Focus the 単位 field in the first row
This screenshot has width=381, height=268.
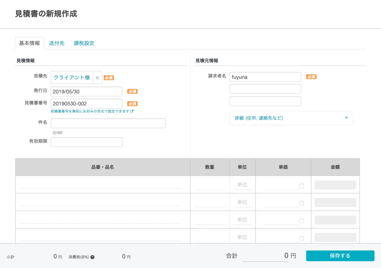[242, 184]
